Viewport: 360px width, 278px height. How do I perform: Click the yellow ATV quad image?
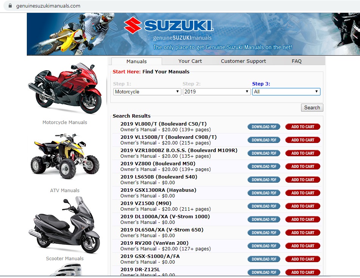pyautogui.click(x=65, y=156)
